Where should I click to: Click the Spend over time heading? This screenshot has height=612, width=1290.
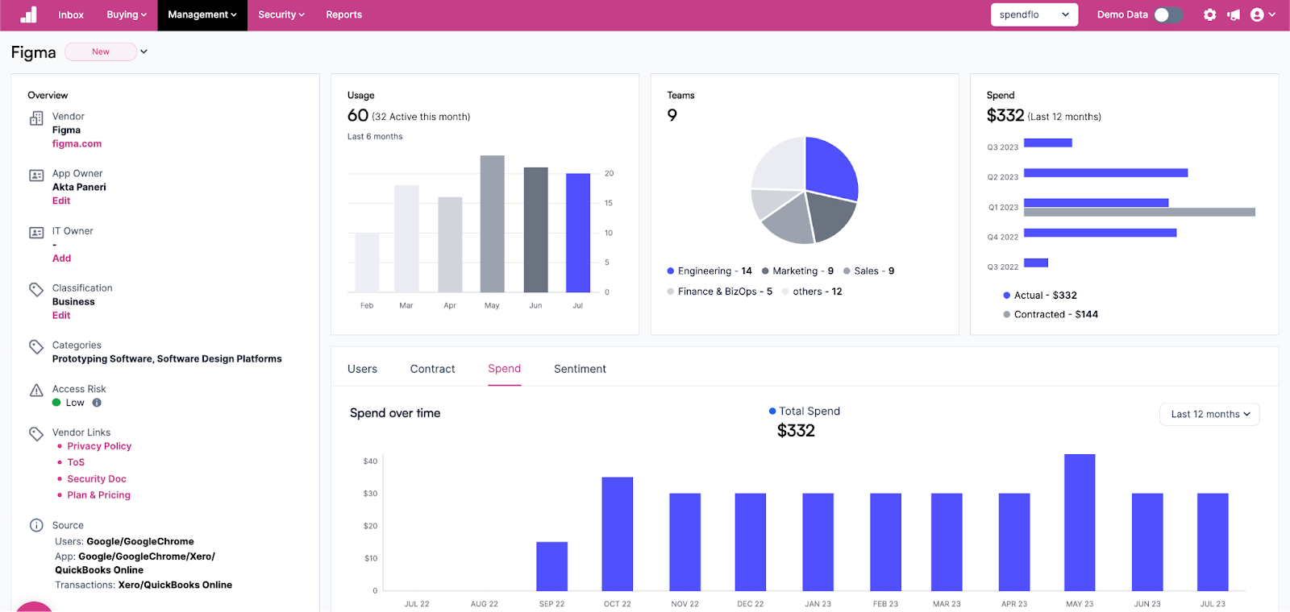pos(395,413)
